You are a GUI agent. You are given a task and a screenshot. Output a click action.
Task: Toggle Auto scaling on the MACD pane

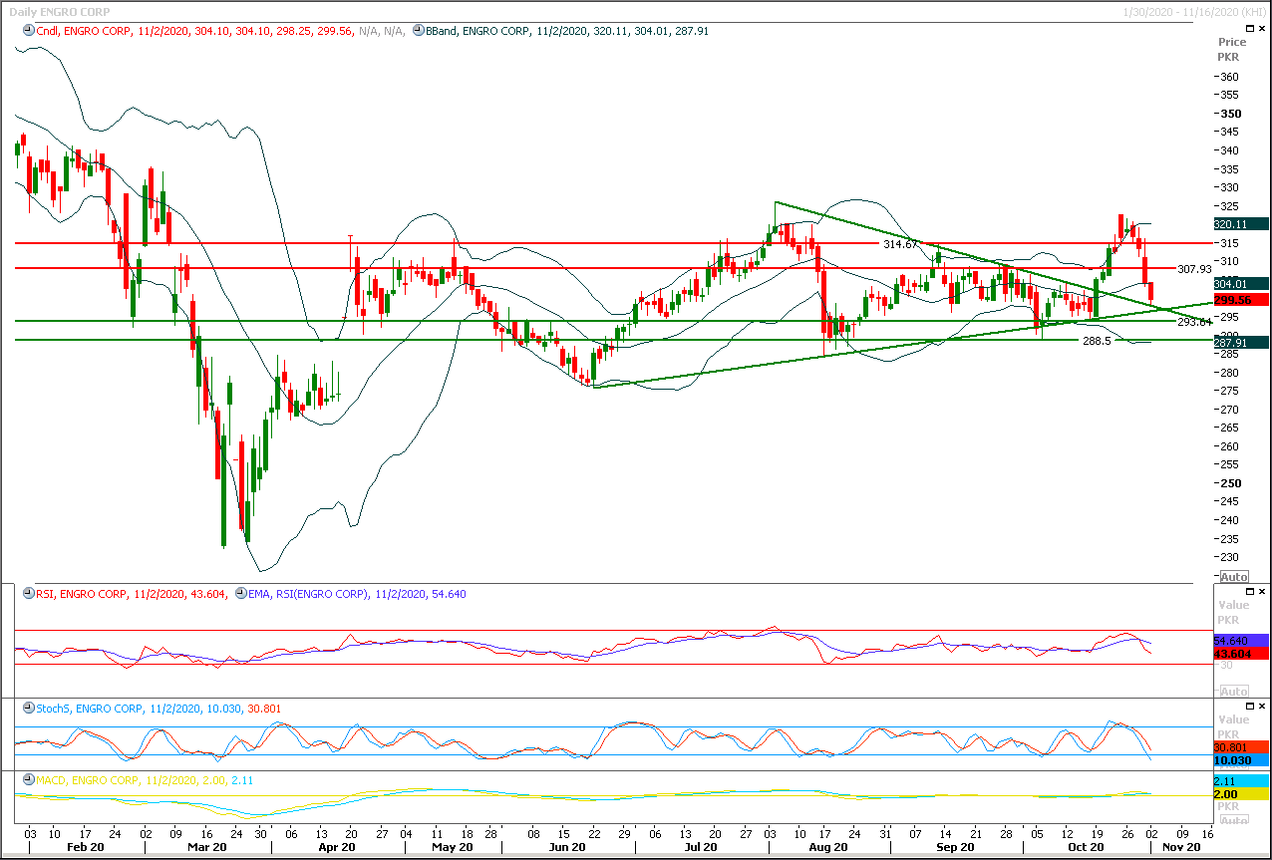(x=1233, y=820)
